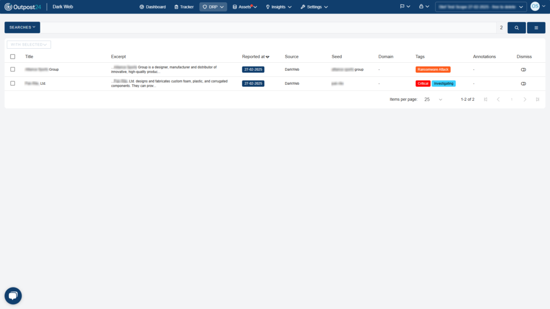Image resolution: width=550 pixels, height=309 pixels.
Task: Open the Insights menu
Action: coord(279,6)
